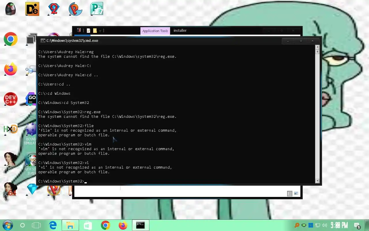Open the volume control tray icon
This screenshot has height=231, width=369.
pos(325,225)
